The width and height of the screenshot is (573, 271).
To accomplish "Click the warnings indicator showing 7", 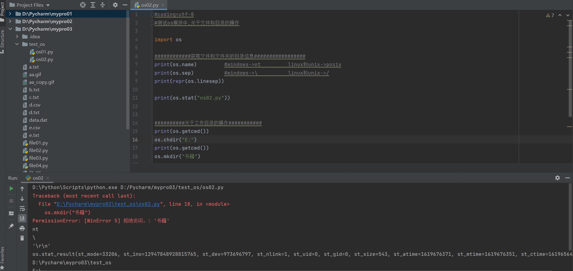I will 550,15.
